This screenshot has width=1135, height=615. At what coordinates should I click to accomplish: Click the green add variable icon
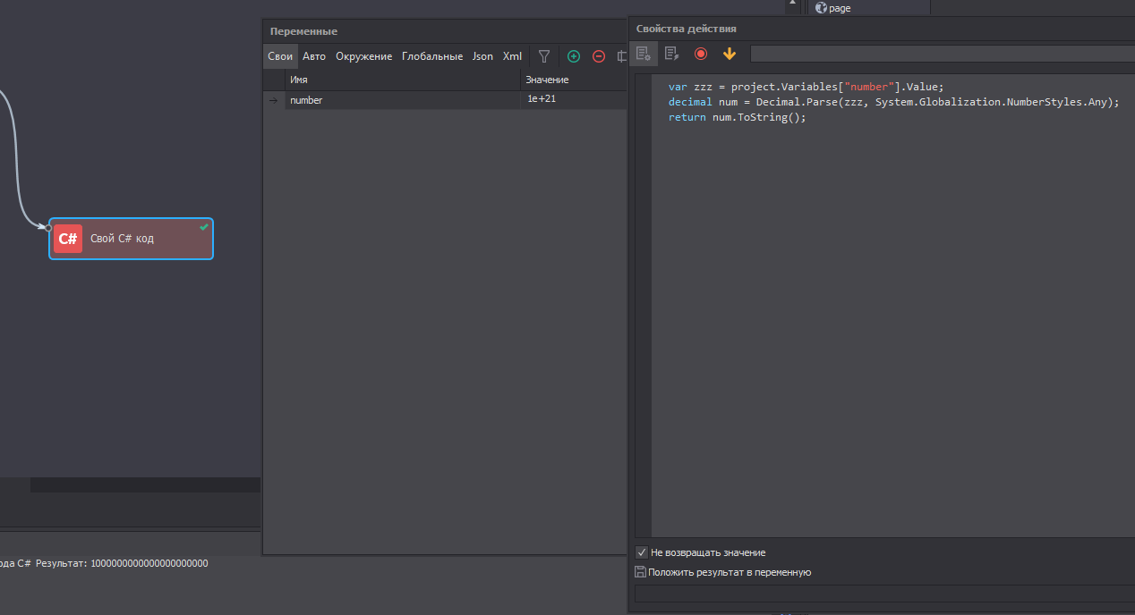click(574, 56)
